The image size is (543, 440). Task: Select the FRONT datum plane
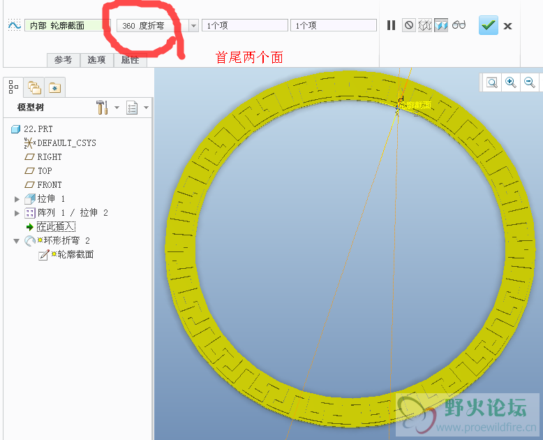50,184
